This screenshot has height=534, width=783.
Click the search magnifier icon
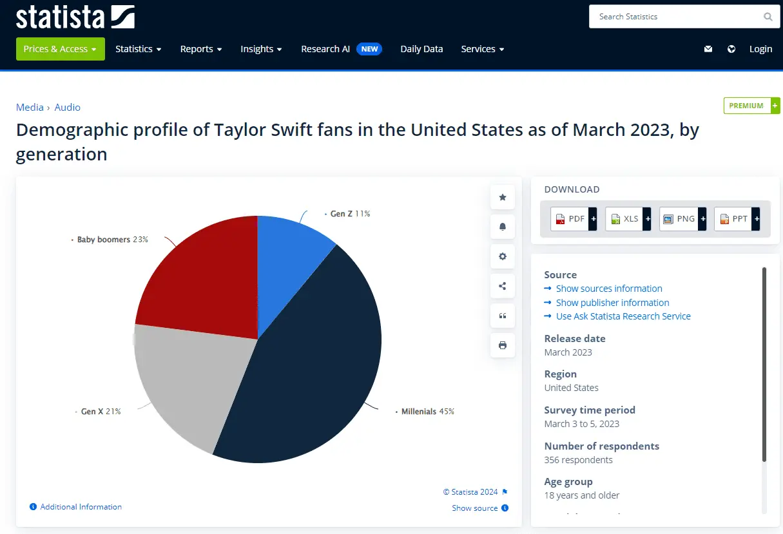tap(768, 17)
